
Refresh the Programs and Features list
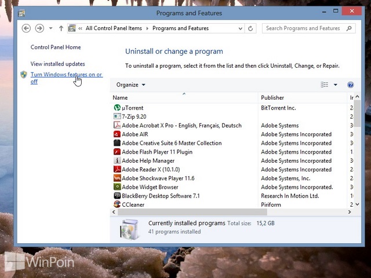(x=250, y=28)
